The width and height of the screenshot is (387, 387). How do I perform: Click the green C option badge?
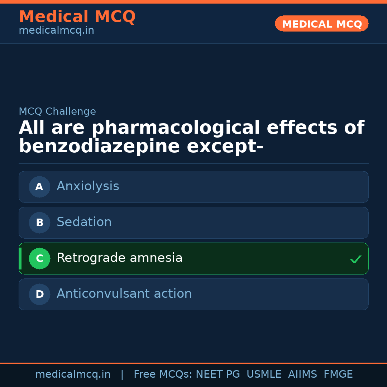(39, 258)
